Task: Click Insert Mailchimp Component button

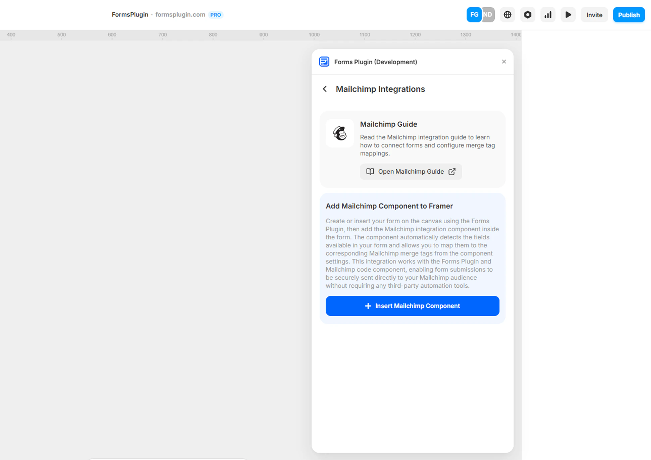Action: click(412, 306)
